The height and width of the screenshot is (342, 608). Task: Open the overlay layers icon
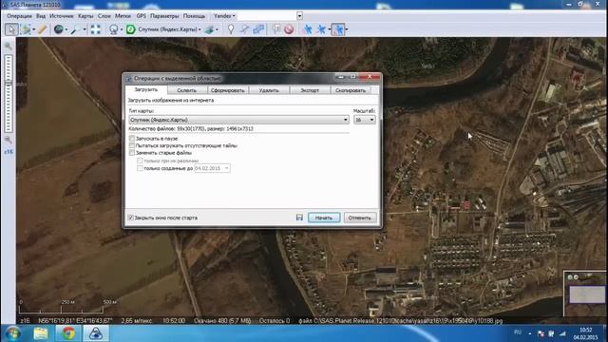209,29
